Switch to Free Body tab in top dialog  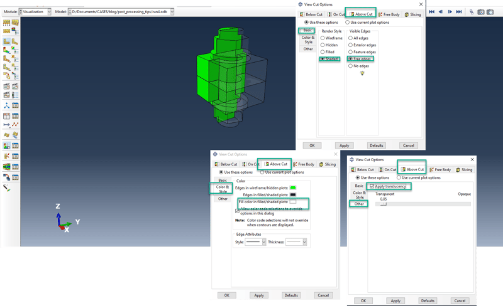point(390,14)
